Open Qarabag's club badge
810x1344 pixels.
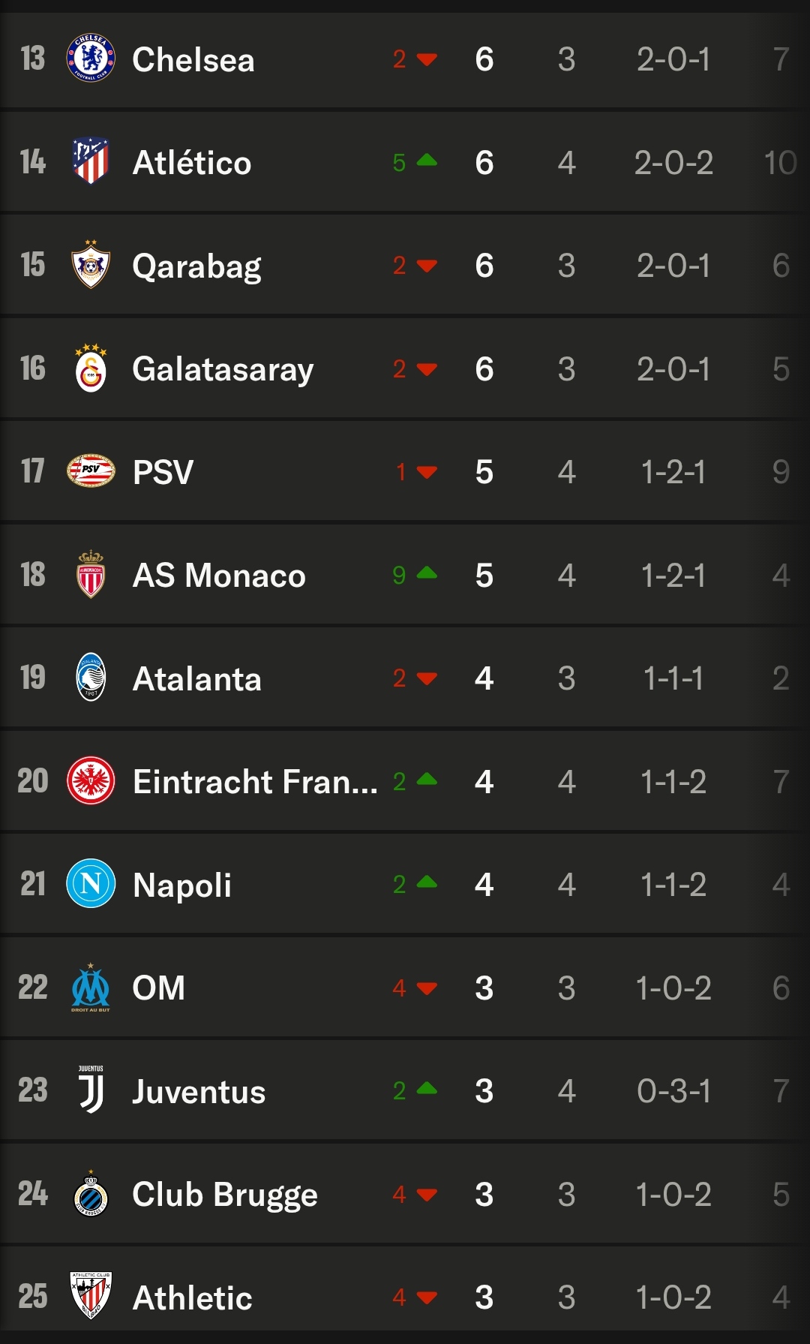[91, 265]
